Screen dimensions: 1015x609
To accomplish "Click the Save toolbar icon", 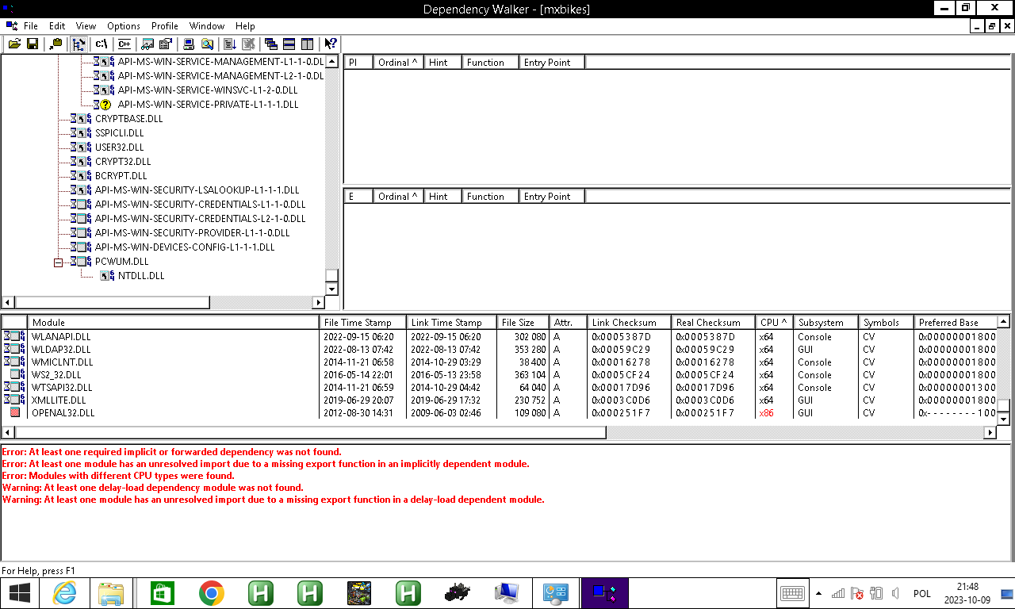I will [33, 44].
